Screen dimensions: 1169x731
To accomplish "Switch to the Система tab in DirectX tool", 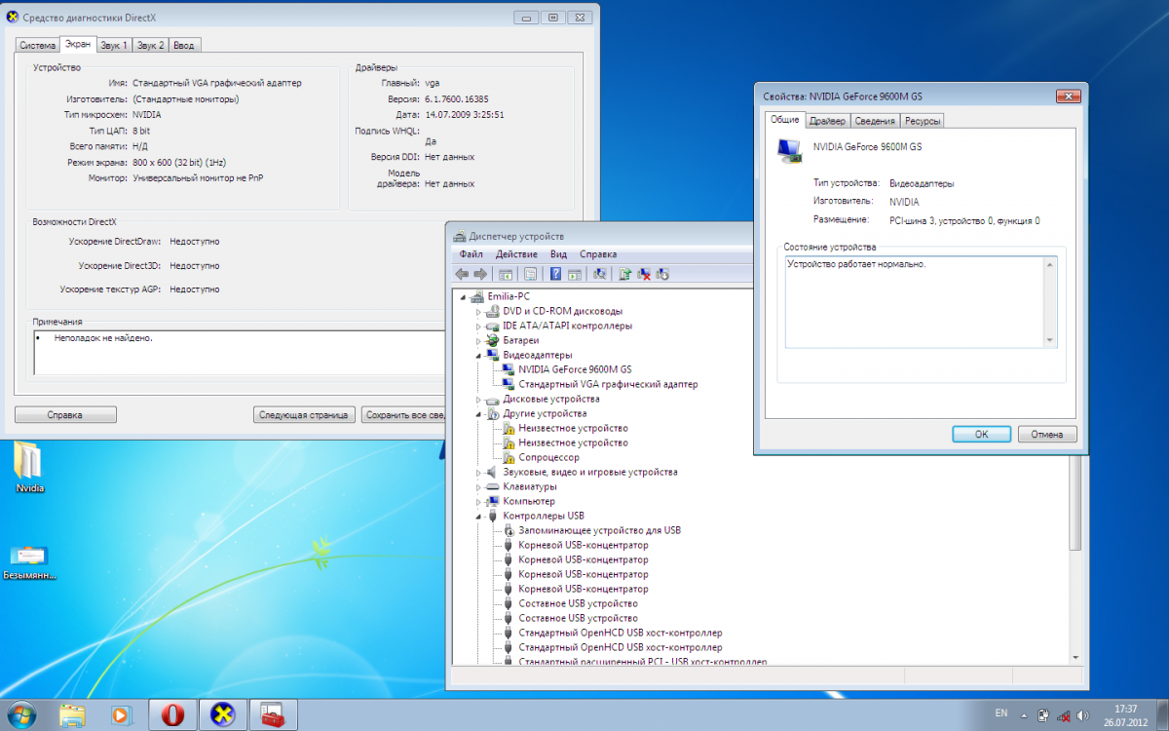I will (37, 45).
